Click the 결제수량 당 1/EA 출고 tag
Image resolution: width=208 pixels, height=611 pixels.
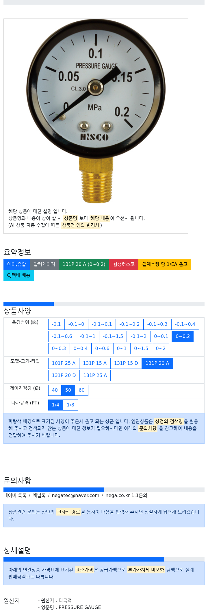coord(165,264)
